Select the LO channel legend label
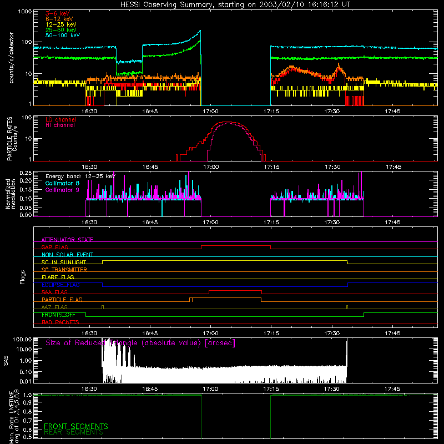Screen dimensions: 444x444 [x=61, y=119]
